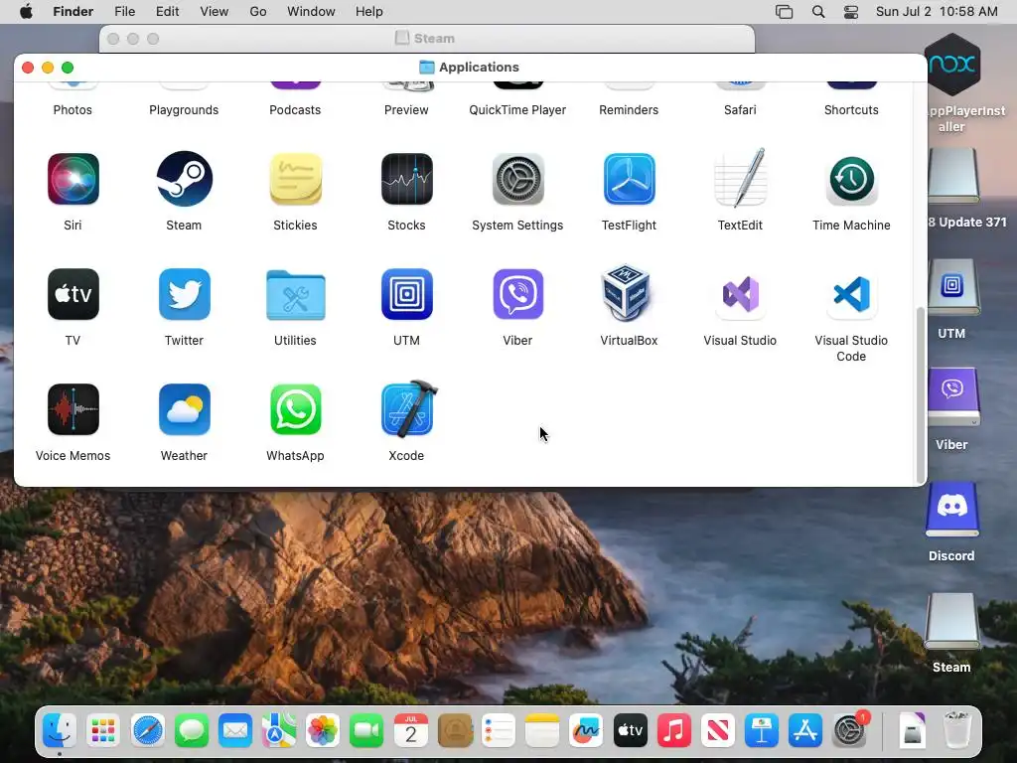Open Finder from the Dock

pyautogui.click(x=59, y=730)
